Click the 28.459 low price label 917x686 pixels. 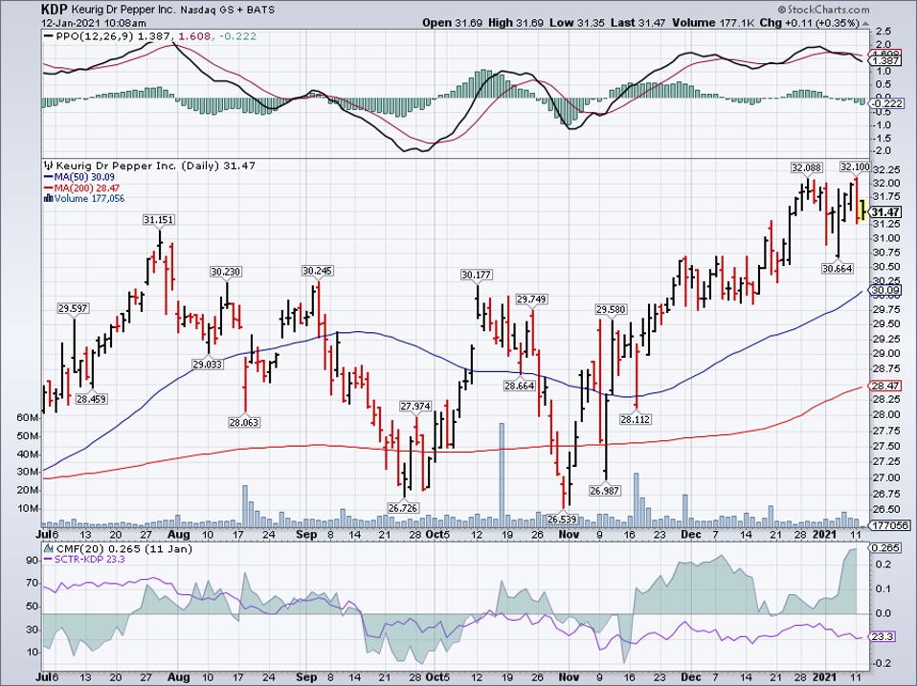coord(92,399)
